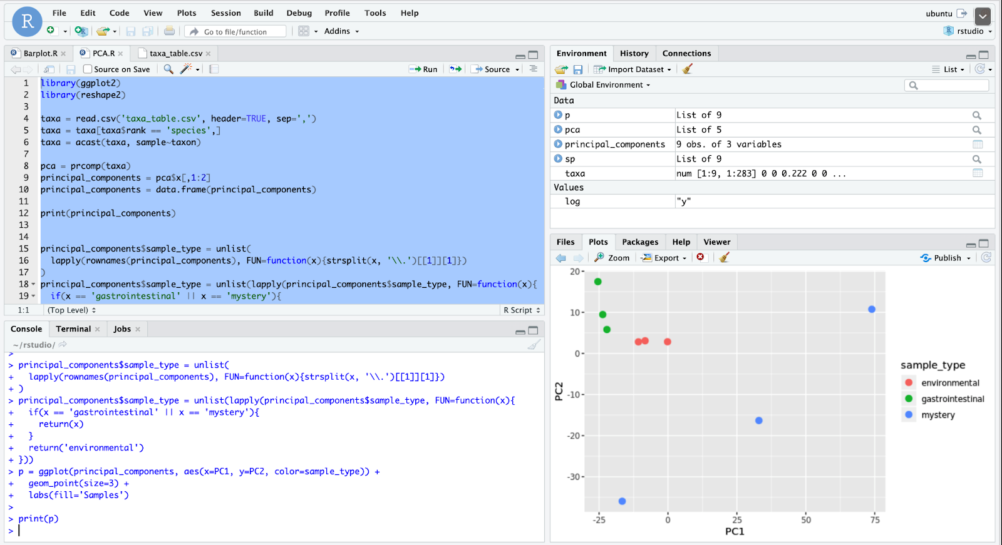The image size is (1002, 545).
Task: Click the Load workspace folder icon
Action: click(561, 69)
